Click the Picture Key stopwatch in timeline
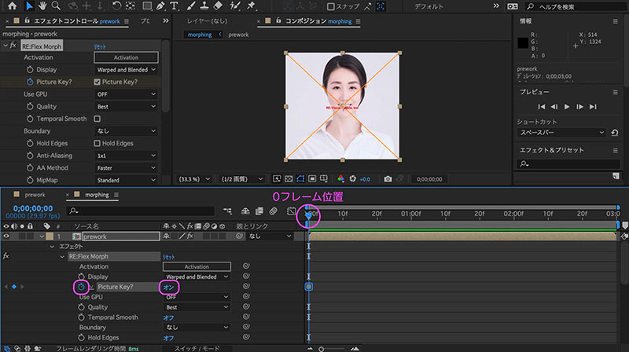 pos(82,287)
